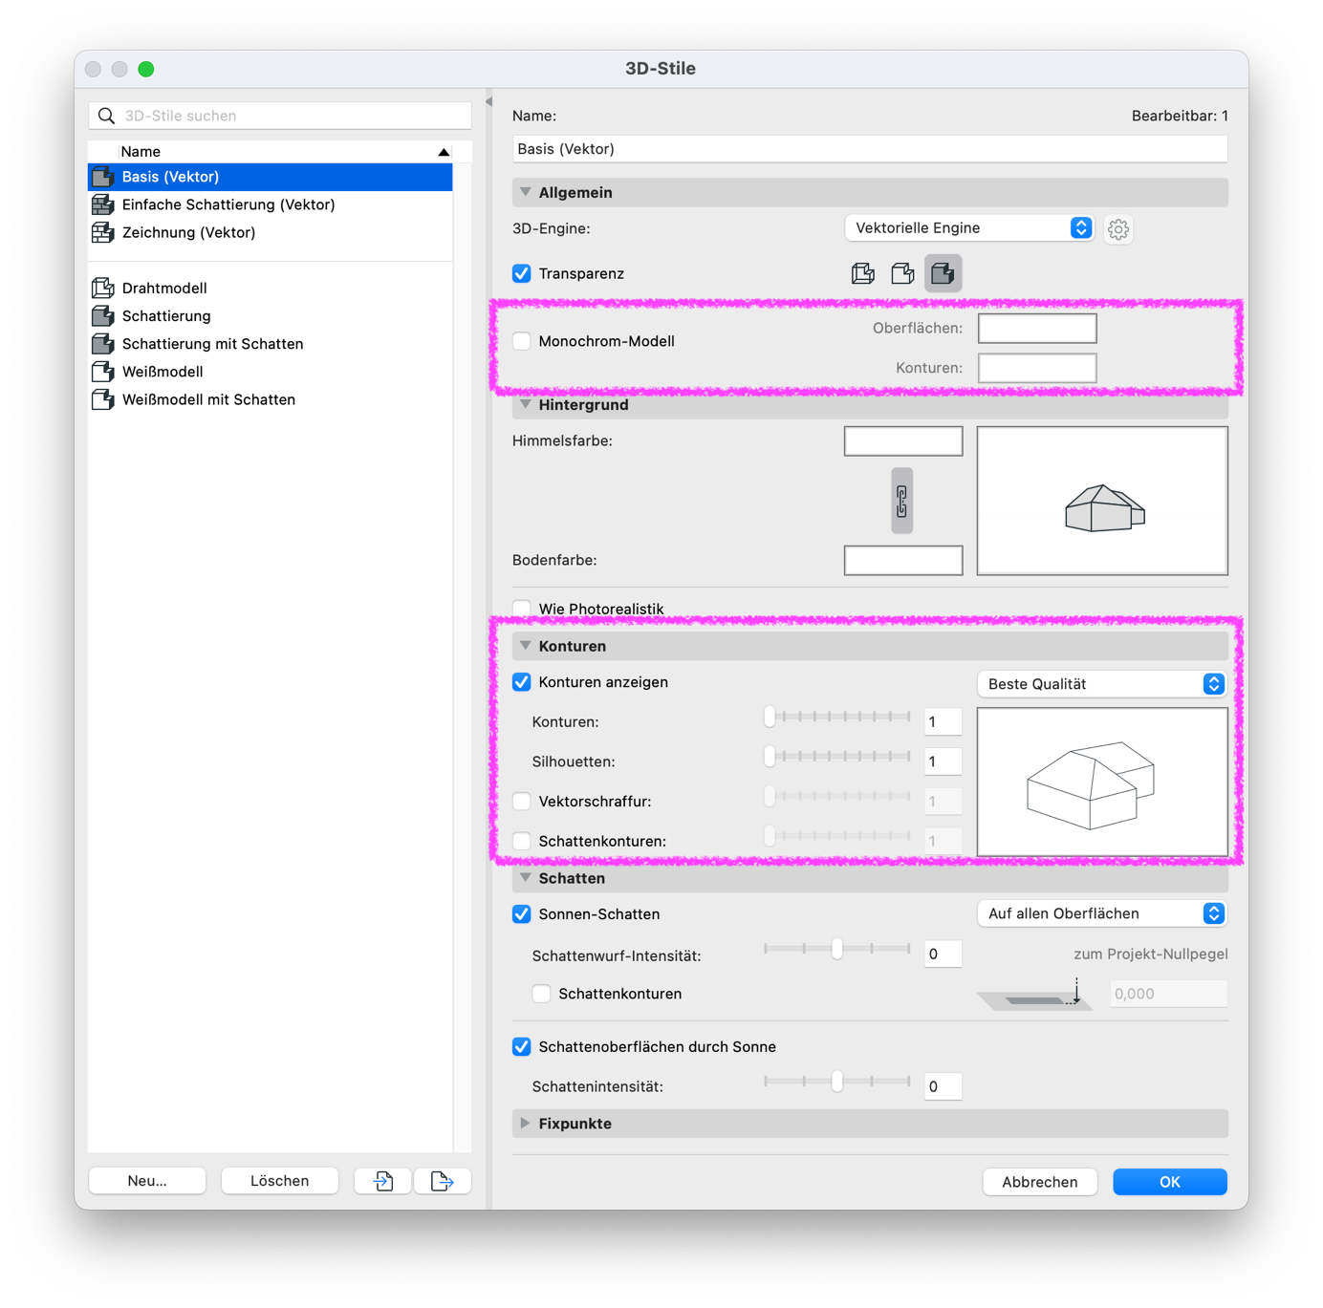1323x1308 pixels.
Task: Click the Löschen button
Action: coord(279,1181)
